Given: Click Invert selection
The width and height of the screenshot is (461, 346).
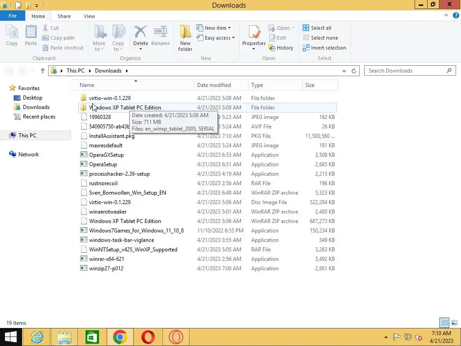Looking at the screenshot, I should click(324, 48).
